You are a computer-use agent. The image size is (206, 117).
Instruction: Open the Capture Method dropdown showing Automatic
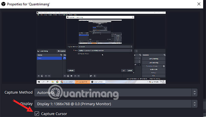pyautogui.click(x=116, y=93)
